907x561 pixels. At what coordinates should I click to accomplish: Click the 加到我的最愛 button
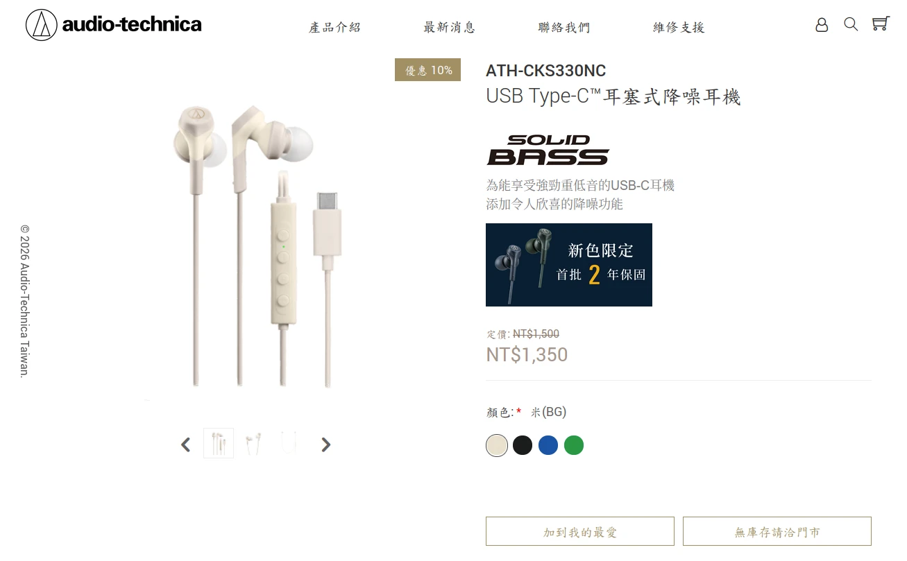click(580, 531)
